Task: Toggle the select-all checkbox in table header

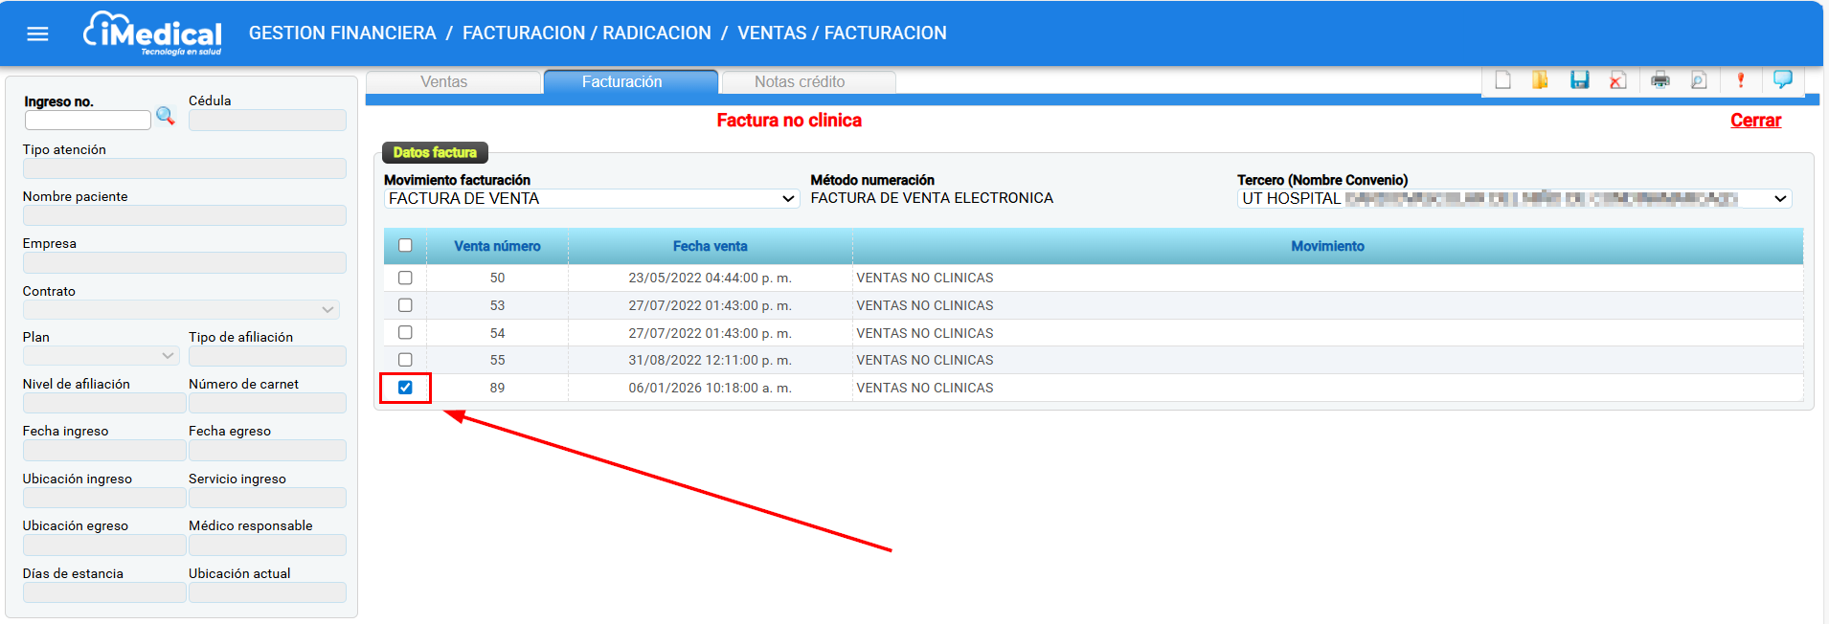Action: click(x=405, y=246)
